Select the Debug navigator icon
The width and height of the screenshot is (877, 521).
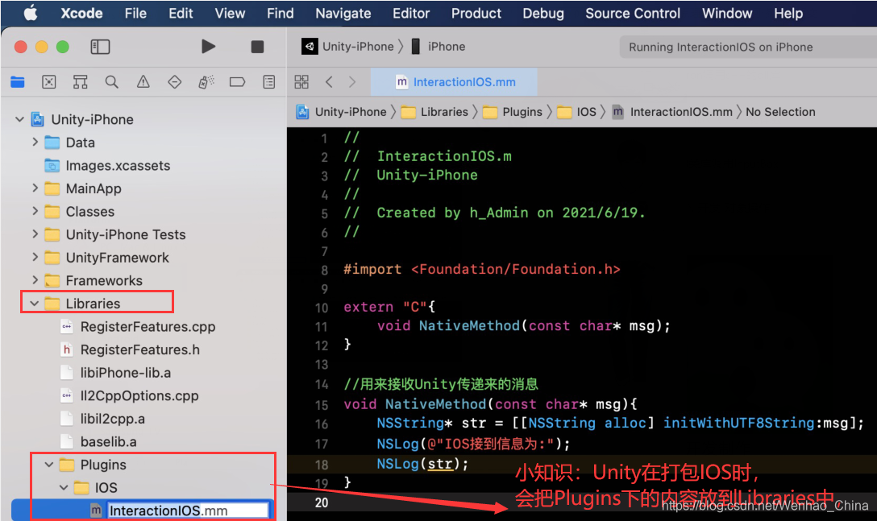(x=206, y=81)
